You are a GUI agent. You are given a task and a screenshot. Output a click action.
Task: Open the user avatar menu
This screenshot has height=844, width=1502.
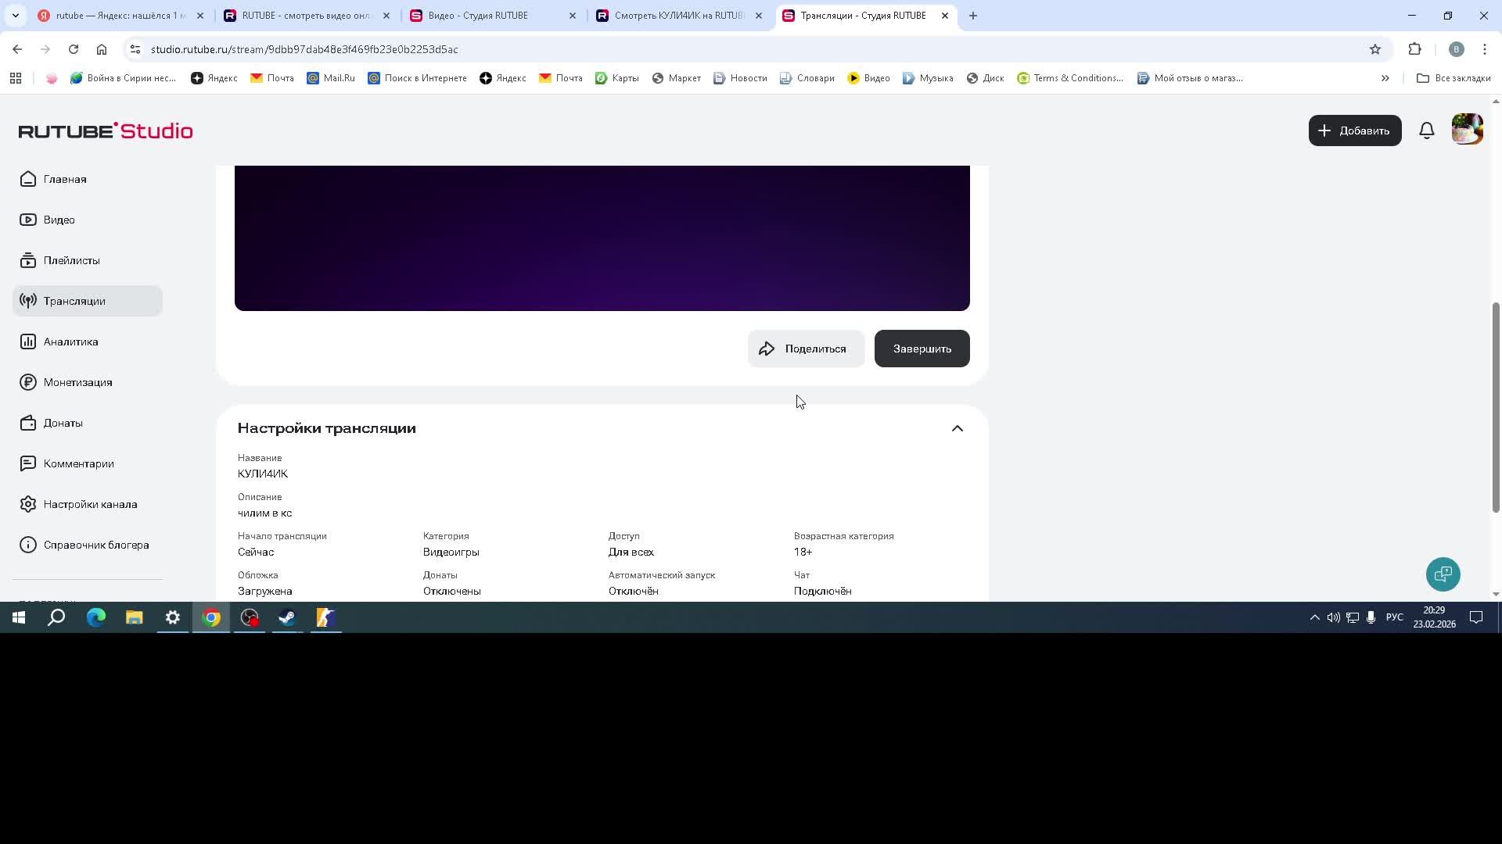(1467, 130)
